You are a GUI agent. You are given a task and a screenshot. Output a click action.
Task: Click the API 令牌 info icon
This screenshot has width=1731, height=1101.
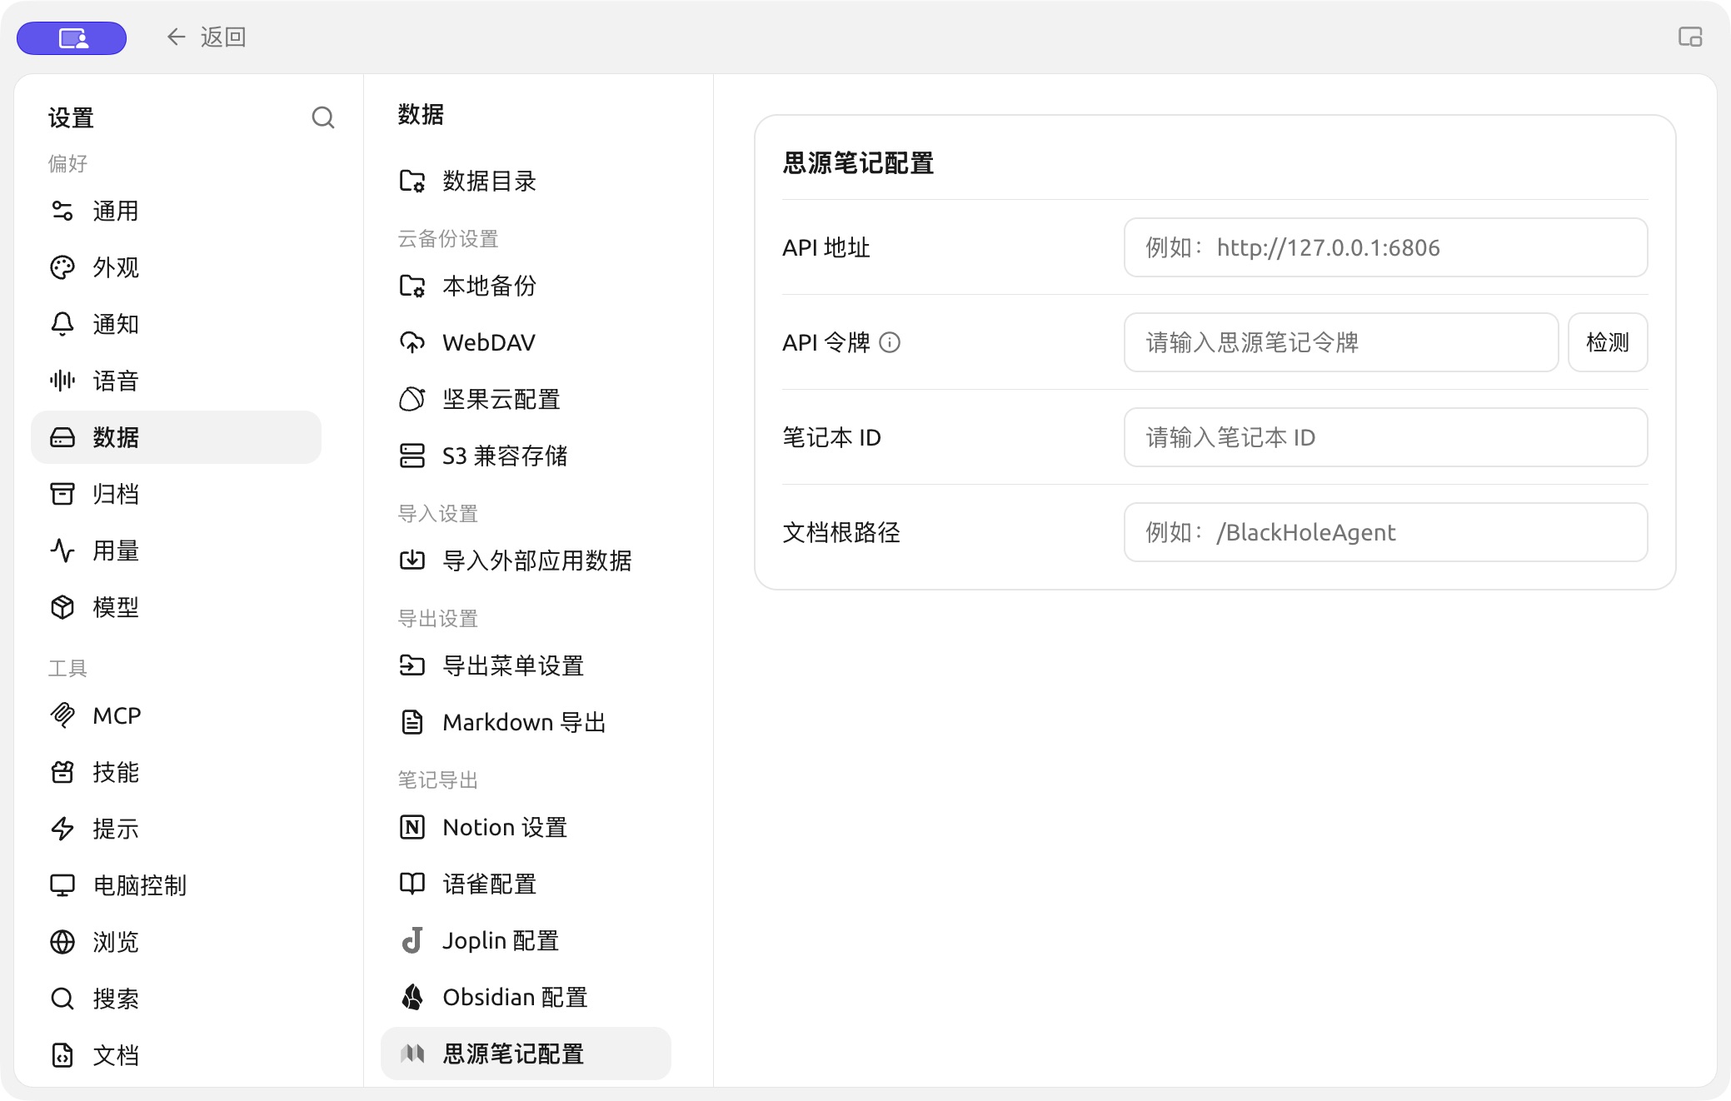pyautogui.click(x=890, y=342)
